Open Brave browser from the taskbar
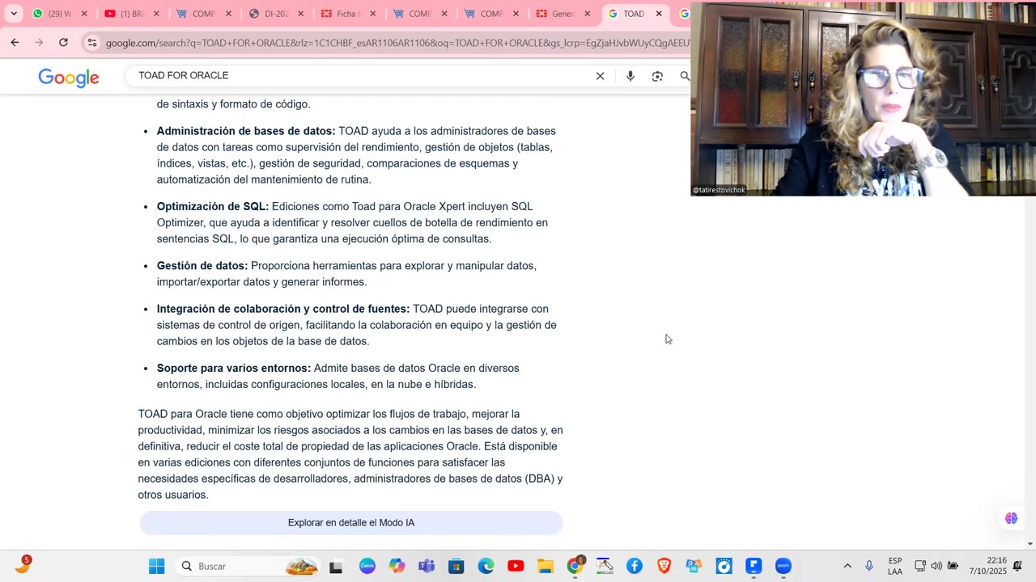This screenshot has height=582, width=1036. (x=664, y=566)
